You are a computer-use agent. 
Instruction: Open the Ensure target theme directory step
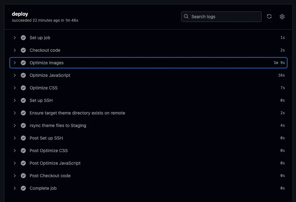click(x=77, y=113)
